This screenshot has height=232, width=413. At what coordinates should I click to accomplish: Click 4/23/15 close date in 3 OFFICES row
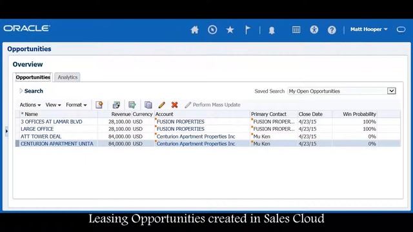click(307, 122)
